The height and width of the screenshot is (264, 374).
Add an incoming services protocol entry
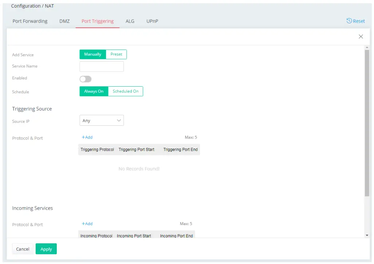87,224
